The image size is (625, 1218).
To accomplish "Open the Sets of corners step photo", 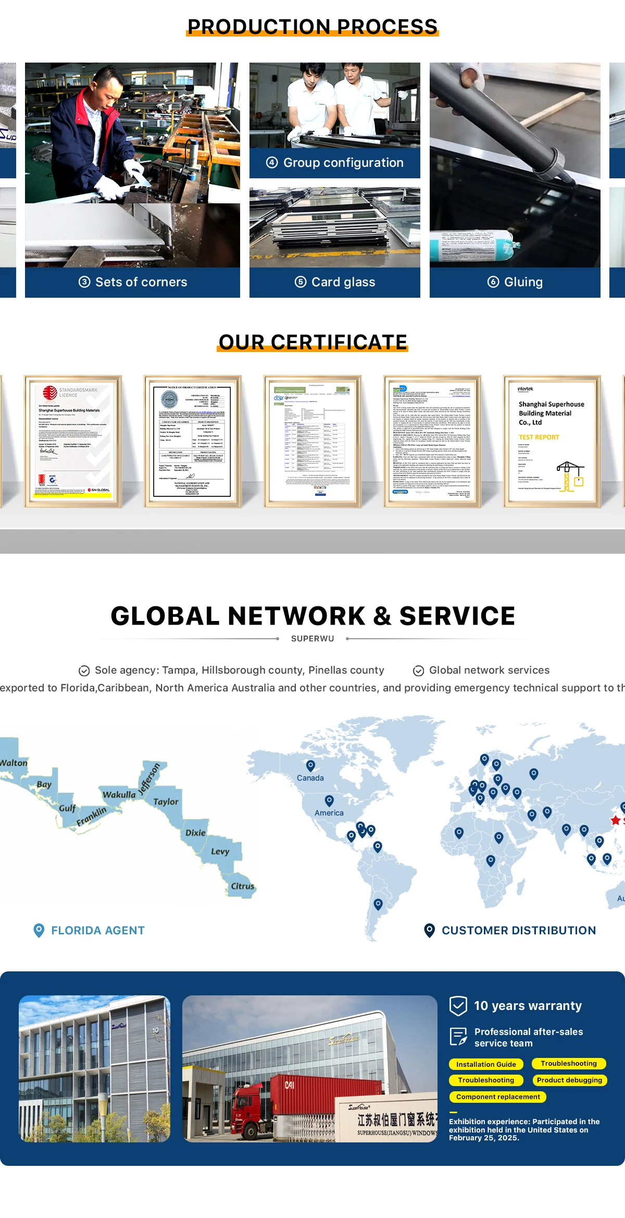I will point(132,166).
